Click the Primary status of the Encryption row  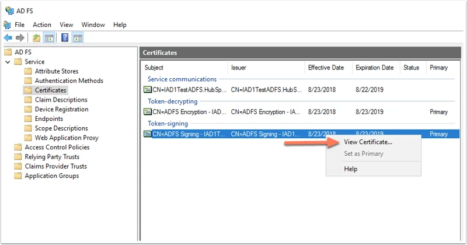(x=438, y=111)
